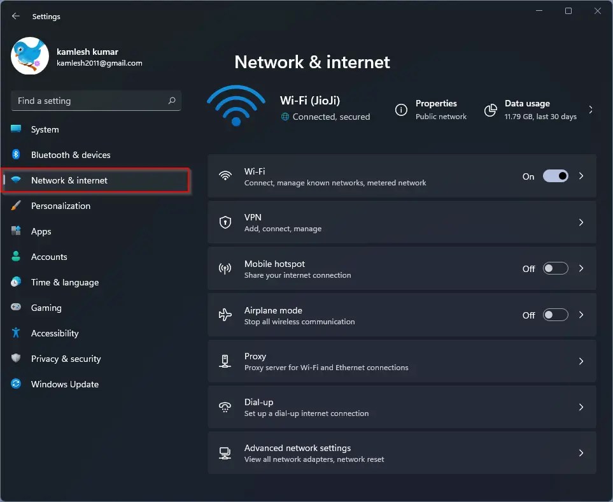Viewport: 613px width, 502px height.
Task: Go to Bluetooth & devices
Action: [x=95, y=155]
